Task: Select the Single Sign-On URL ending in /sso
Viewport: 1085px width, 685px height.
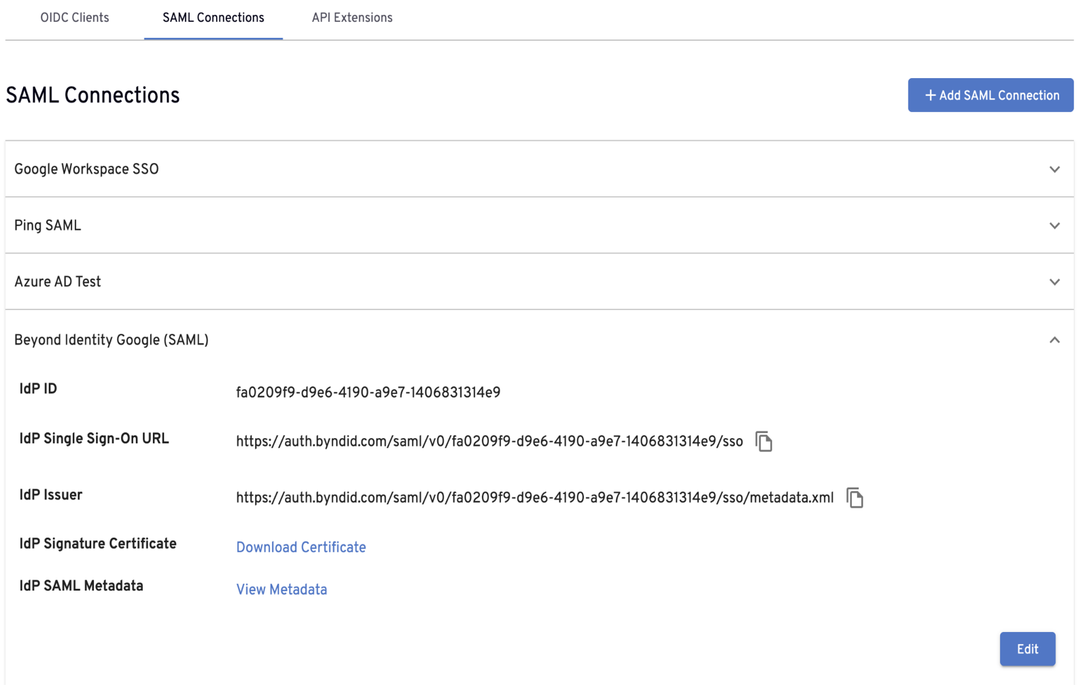Action: click(x=489, y=442)
